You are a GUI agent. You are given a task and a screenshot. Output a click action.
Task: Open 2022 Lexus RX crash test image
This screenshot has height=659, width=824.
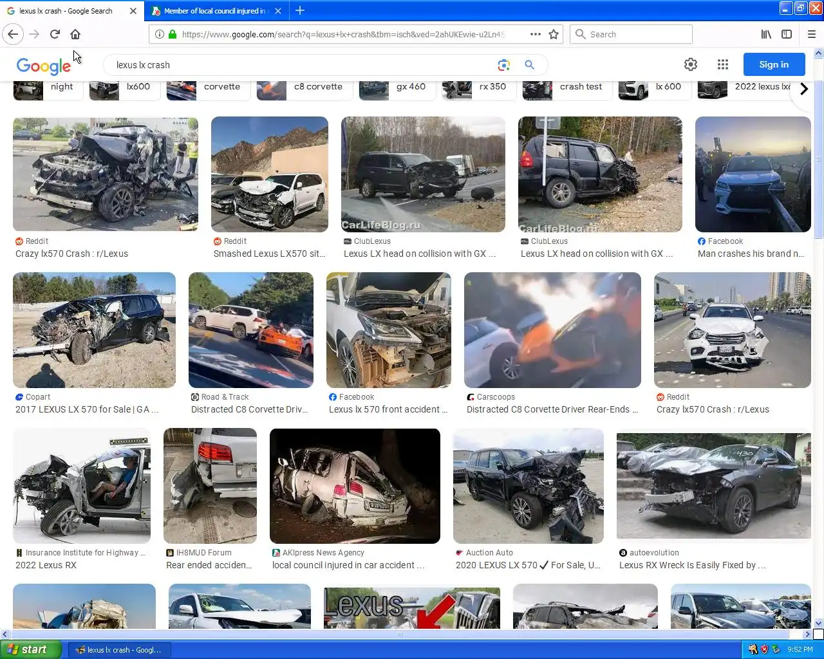pos(82,485)
